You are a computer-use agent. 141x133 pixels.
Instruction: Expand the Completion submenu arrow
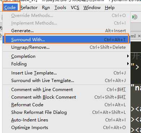128,56
